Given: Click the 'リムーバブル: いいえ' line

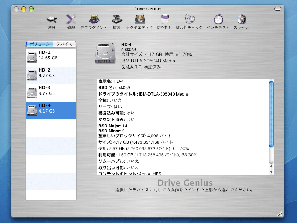Looking at the screenshot, I should coord(118,161).
